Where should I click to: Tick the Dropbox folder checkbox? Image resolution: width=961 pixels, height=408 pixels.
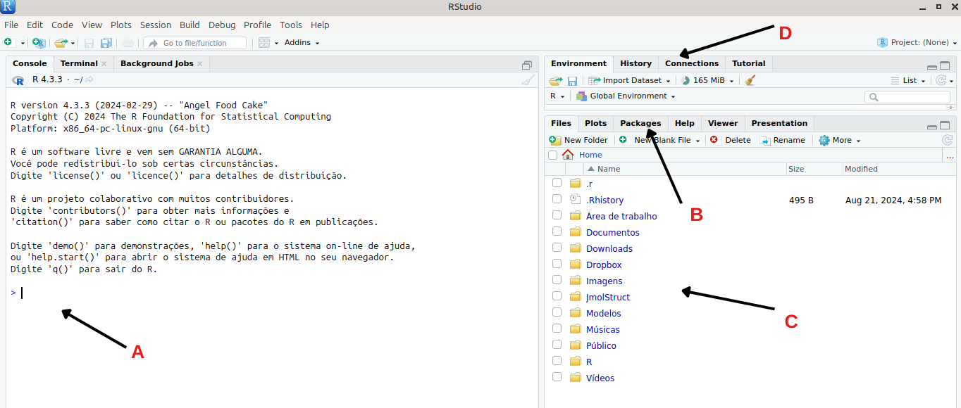point(557,264)
